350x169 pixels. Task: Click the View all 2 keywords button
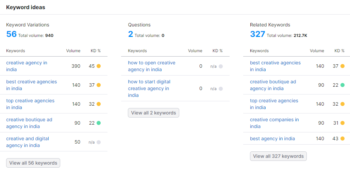click(154, 113)
